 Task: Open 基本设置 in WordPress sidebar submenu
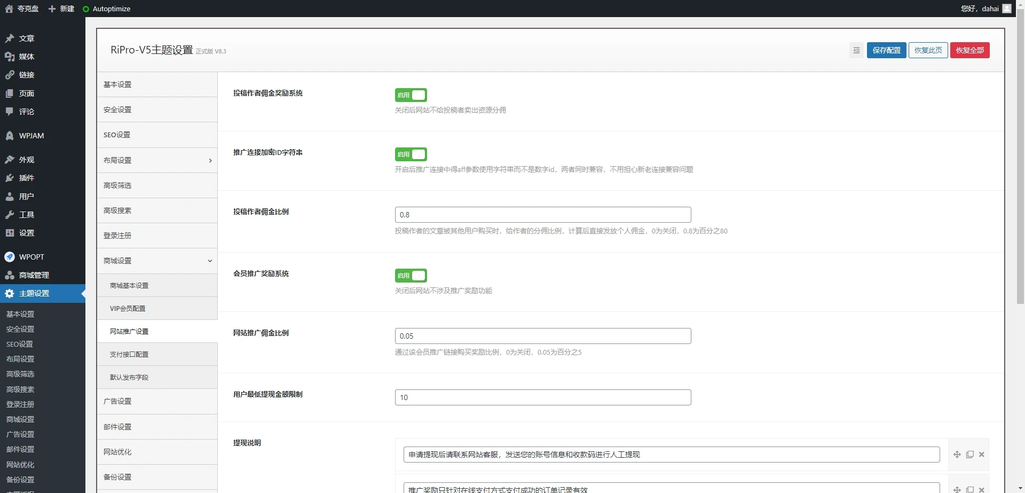[x=20, y=314]
